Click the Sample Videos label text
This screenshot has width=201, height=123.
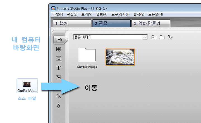coord(87,67)
